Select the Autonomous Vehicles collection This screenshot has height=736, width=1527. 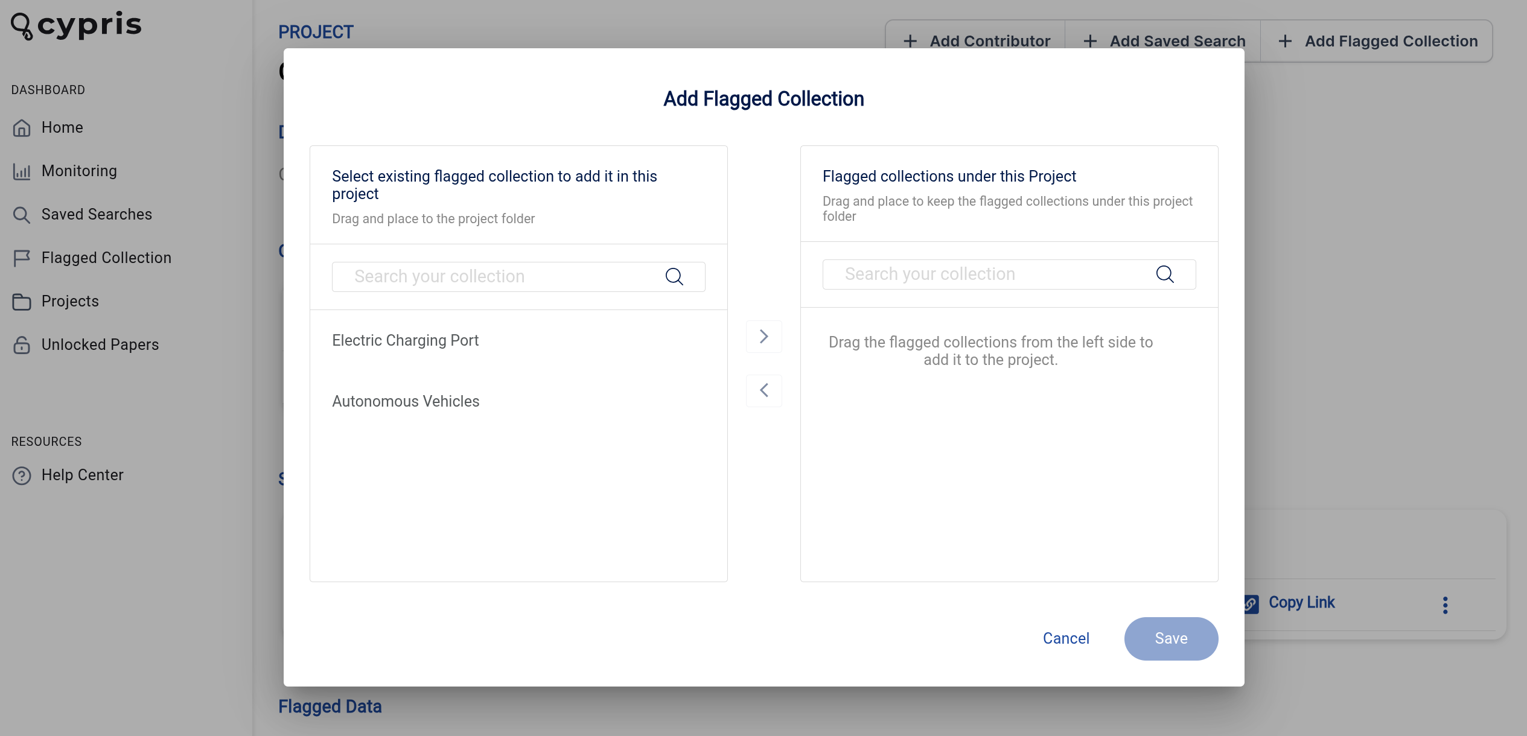[406, 401]
